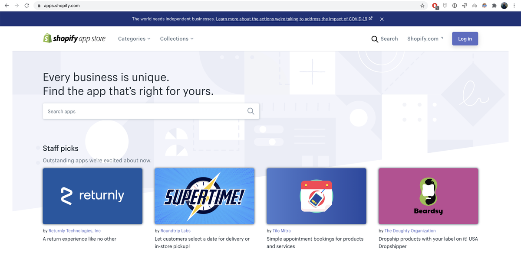Image resolution: width=521 pixels, height=265 pixels.
Task: Expand the Collections dropdown menu
Action: point(177,39)
